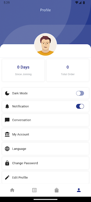91x202 pixels.
Task: Tap the 0 Days Since Joining card
Action: tap(23, 70)
